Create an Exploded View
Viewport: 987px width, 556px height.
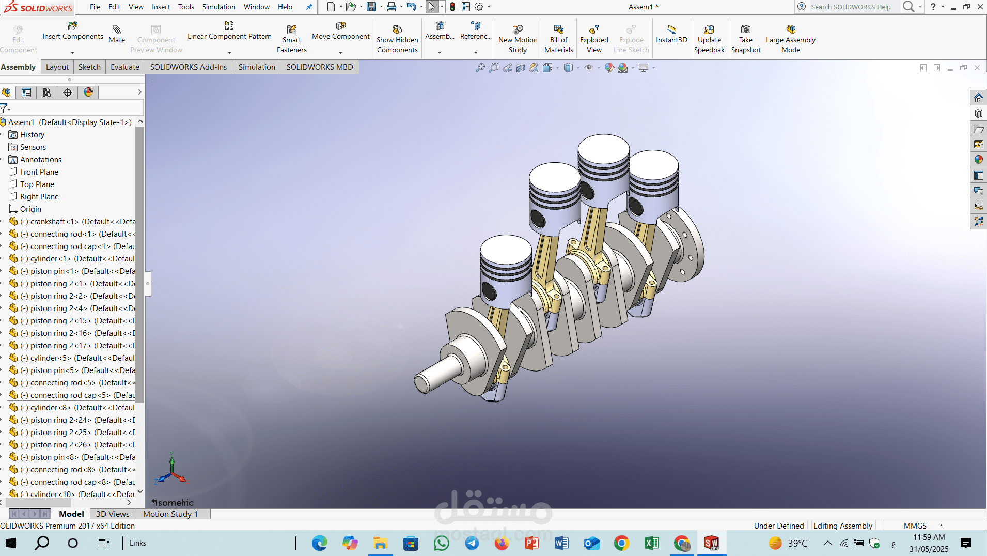click(x=594, y=39)
